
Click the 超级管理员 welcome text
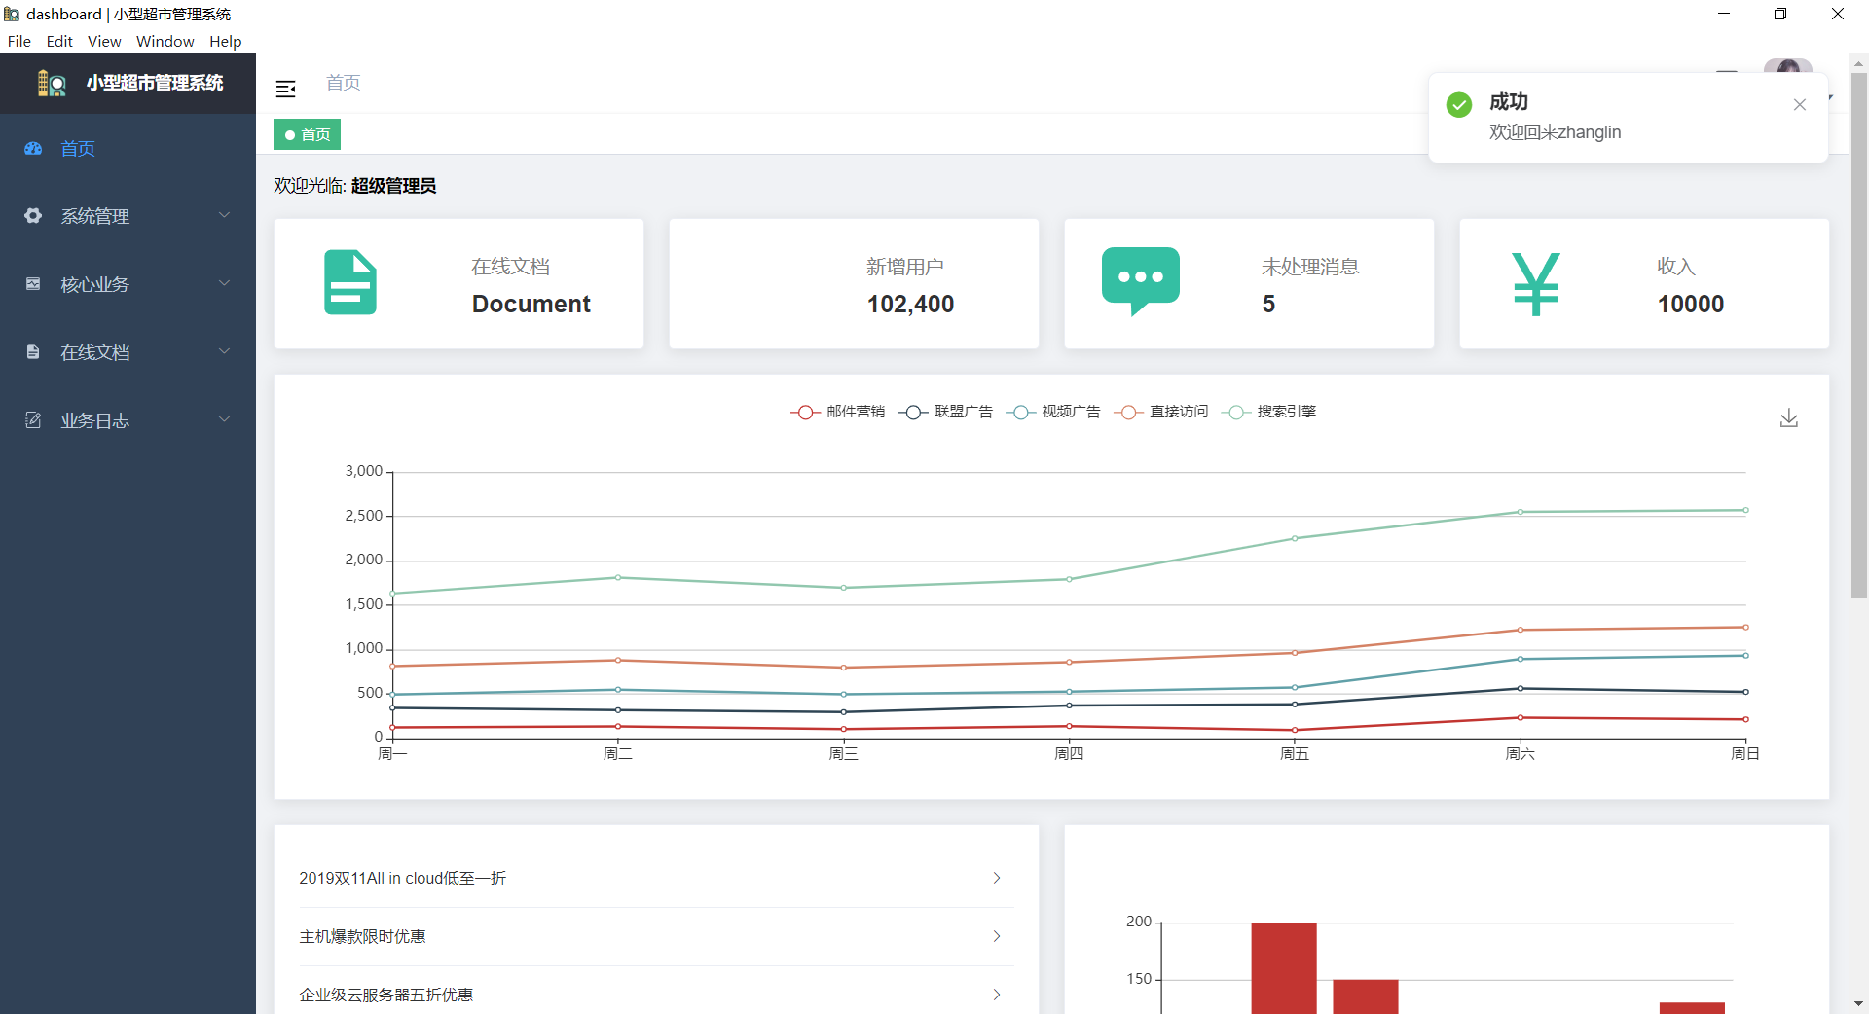(393, 186)
